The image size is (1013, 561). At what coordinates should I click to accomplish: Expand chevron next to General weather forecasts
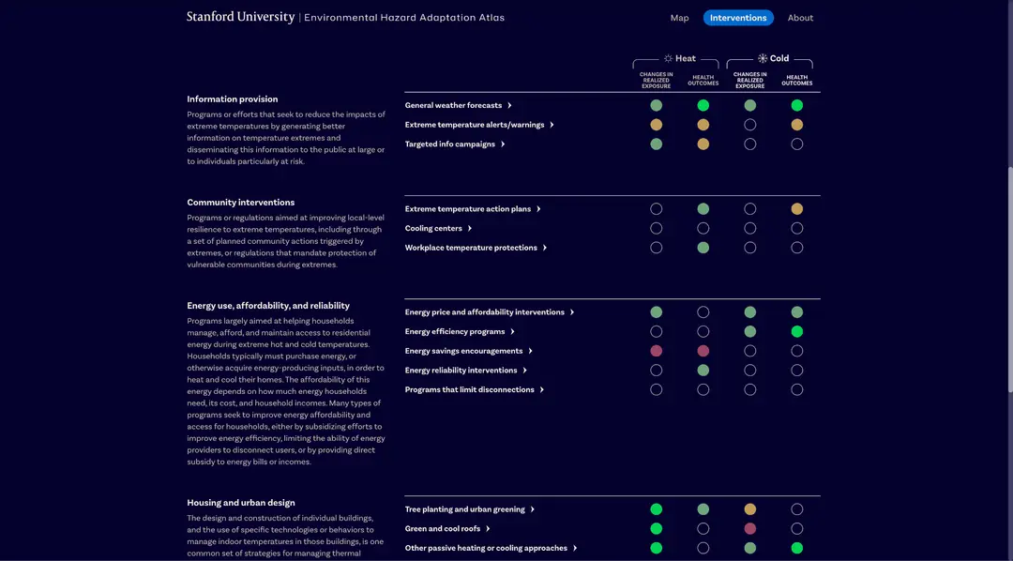tap(509, 105)
